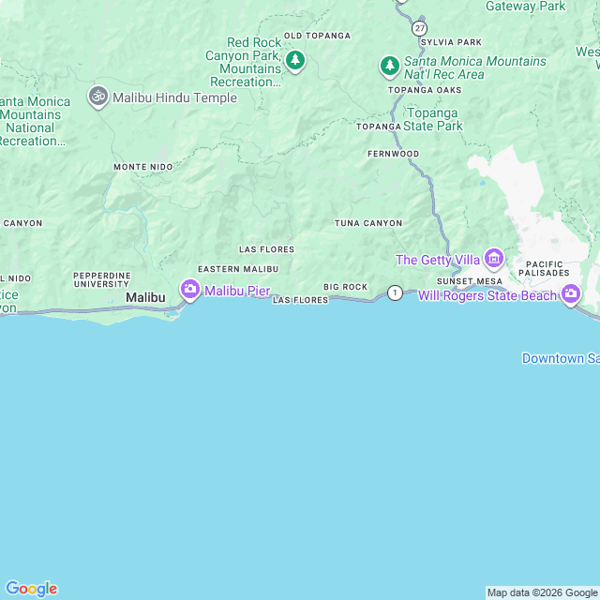The width and height of the screenshot is (600, 600).
Task: Click the EASTERN MALIBU label
Action: (x=238, y=269)
